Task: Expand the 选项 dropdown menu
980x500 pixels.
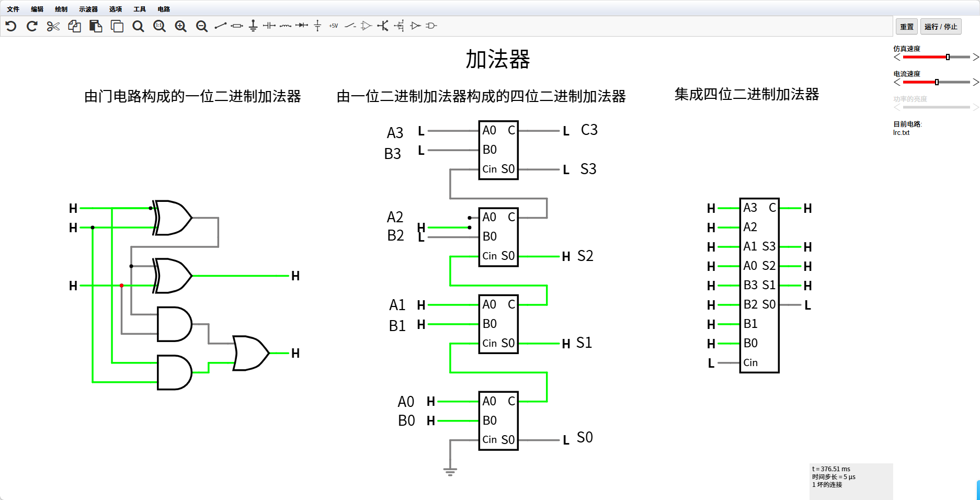Action: [x=116, y=9]
